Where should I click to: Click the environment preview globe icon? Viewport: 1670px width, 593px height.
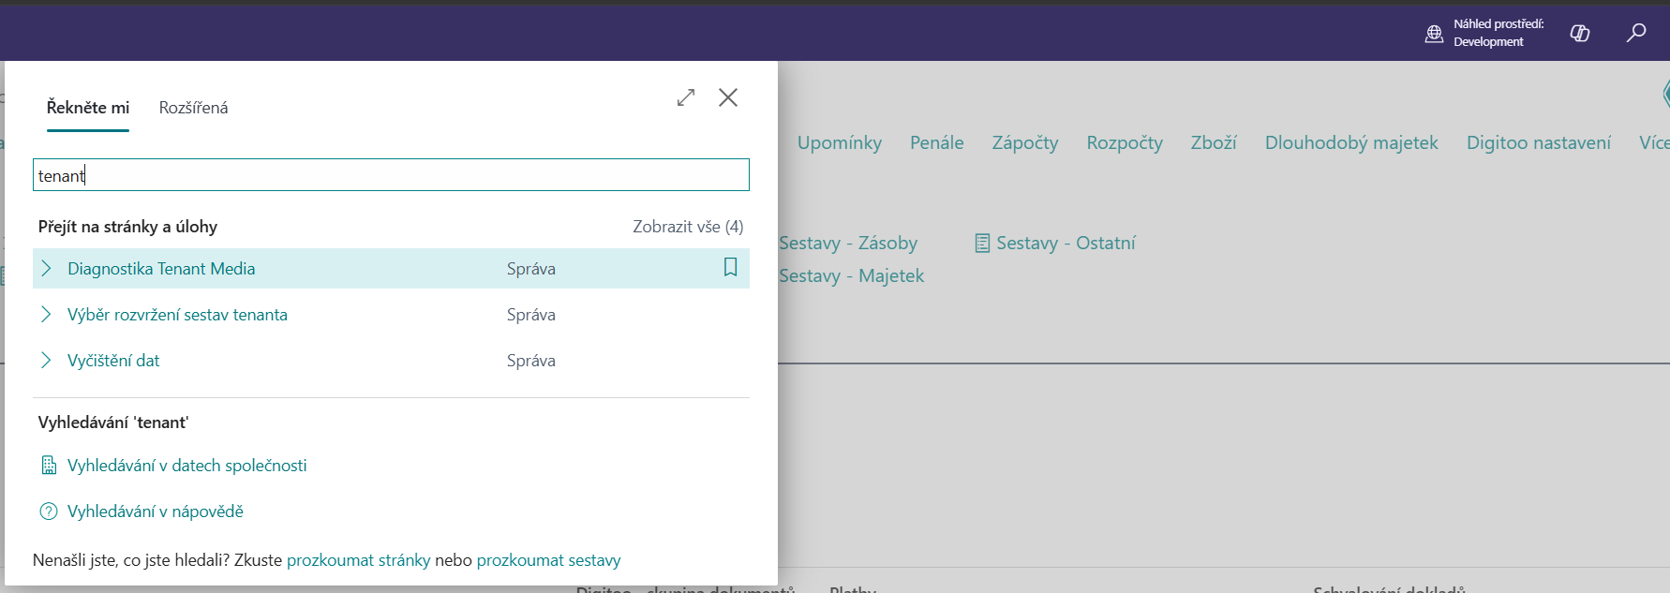pos(1434,34)
